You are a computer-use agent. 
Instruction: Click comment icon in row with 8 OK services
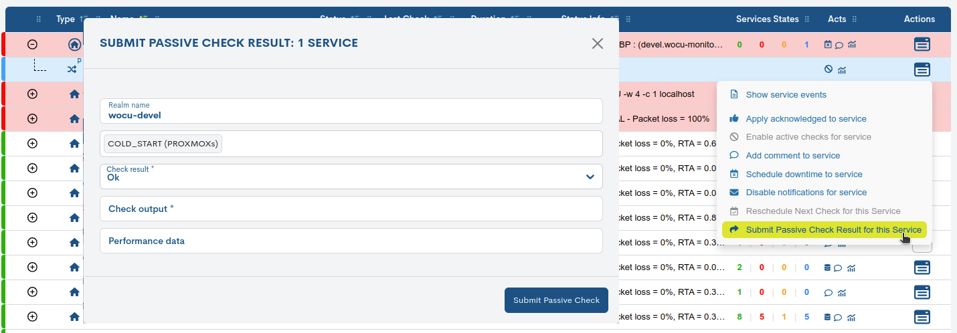click(839, 318)
